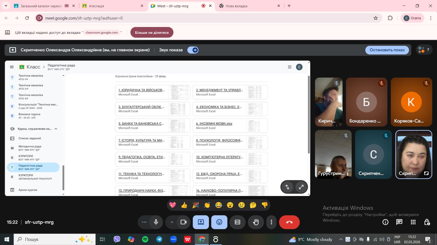Mute the microphone

pos(156,222)
